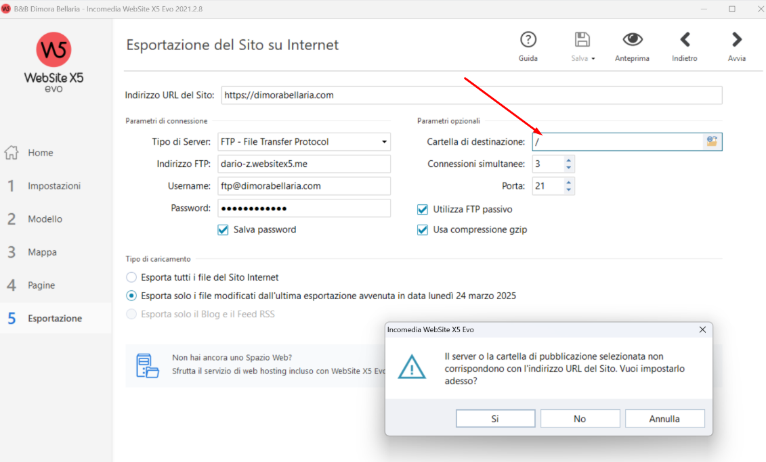Open step 1 Impostazioni
The height and width of the screenshot is (462, 766).
tap(56, 186)
